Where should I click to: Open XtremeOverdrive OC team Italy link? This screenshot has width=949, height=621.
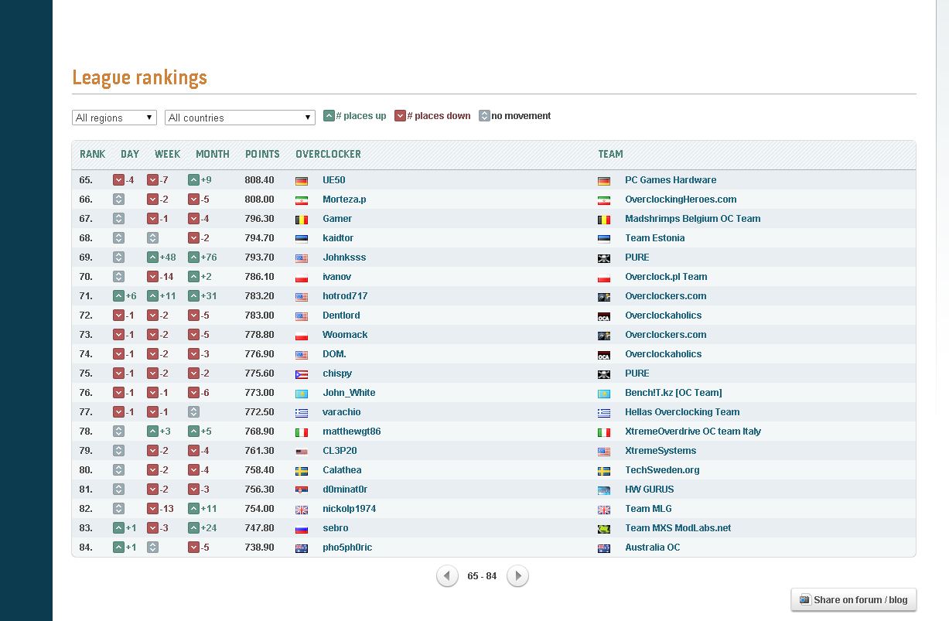point(693,431)
